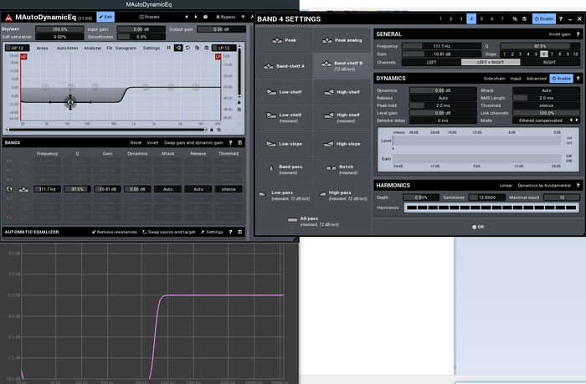Go to next preset arrow
586x384 pixels.
point(195,17)
